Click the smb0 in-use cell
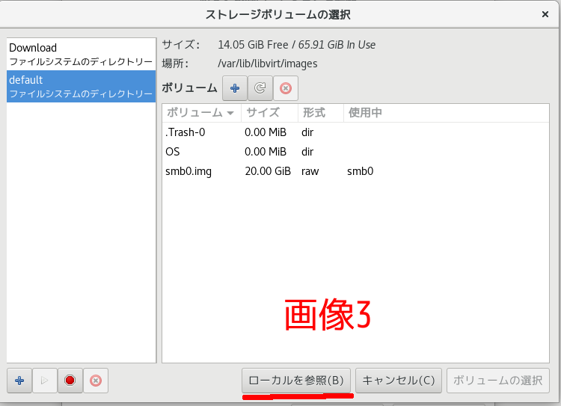Viewport: 561px width, 406px height. [361, 171]
